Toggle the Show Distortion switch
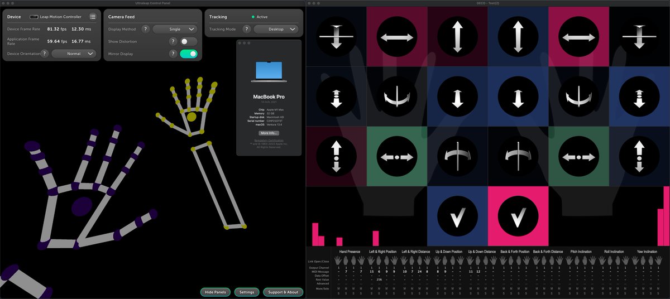The height and width of the screenshot is (299, 670). coord(189,41)
